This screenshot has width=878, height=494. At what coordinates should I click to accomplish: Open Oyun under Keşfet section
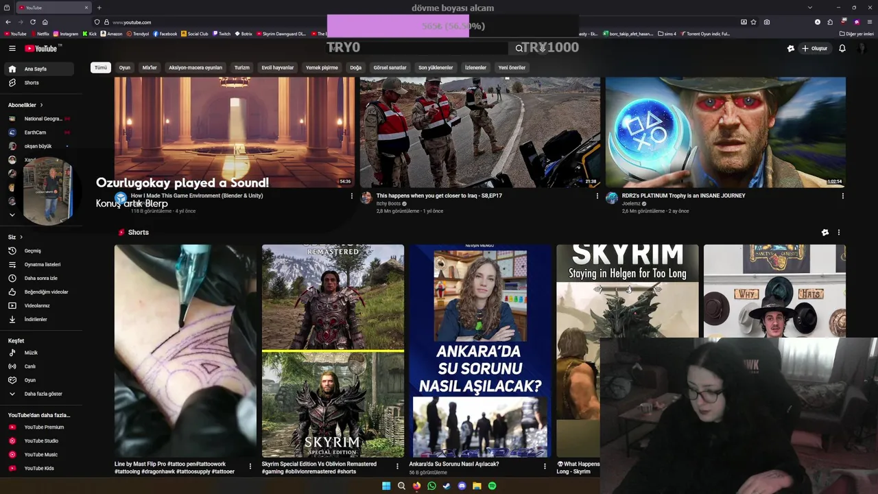point(40,380)
